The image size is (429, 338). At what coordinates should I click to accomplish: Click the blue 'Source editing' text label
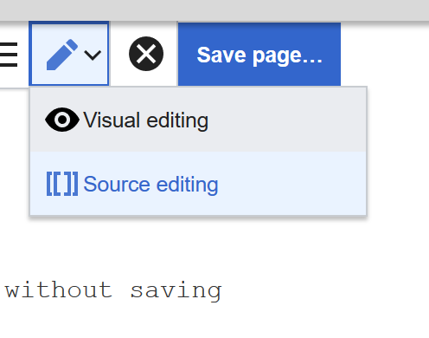click(x=150, y=185)
